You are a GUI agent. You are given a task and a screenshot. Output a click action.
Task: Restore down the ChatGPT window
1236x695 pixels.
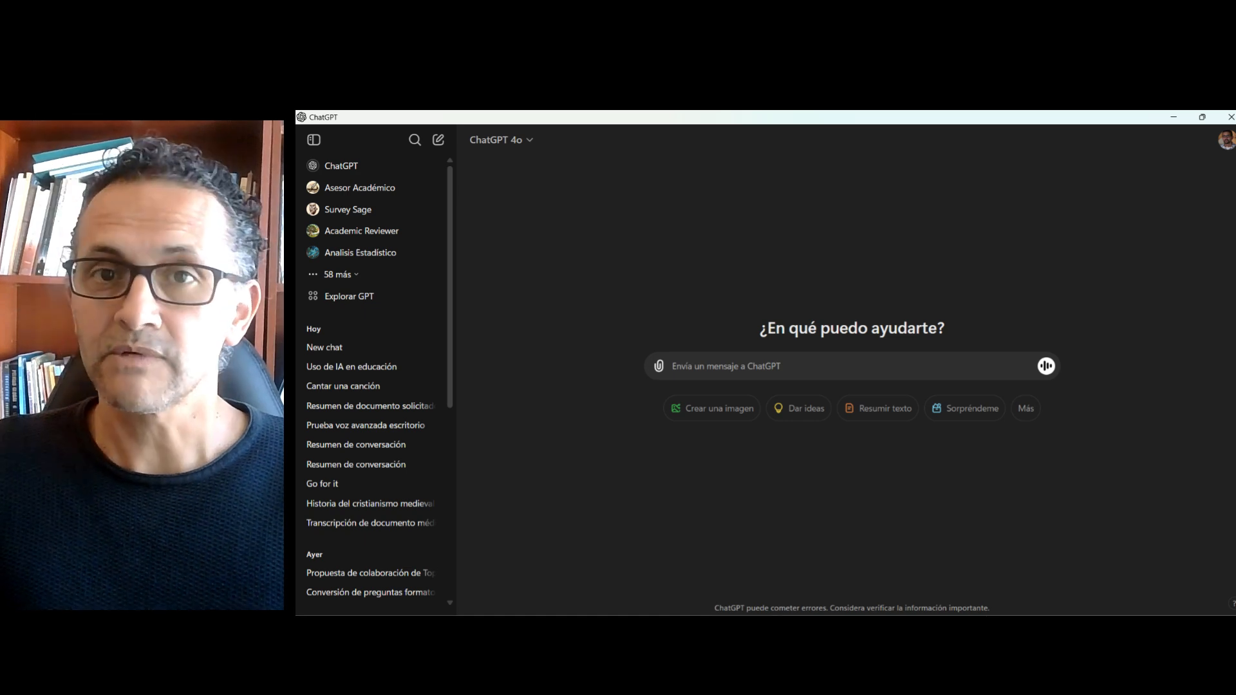[x=1202, y=117]
